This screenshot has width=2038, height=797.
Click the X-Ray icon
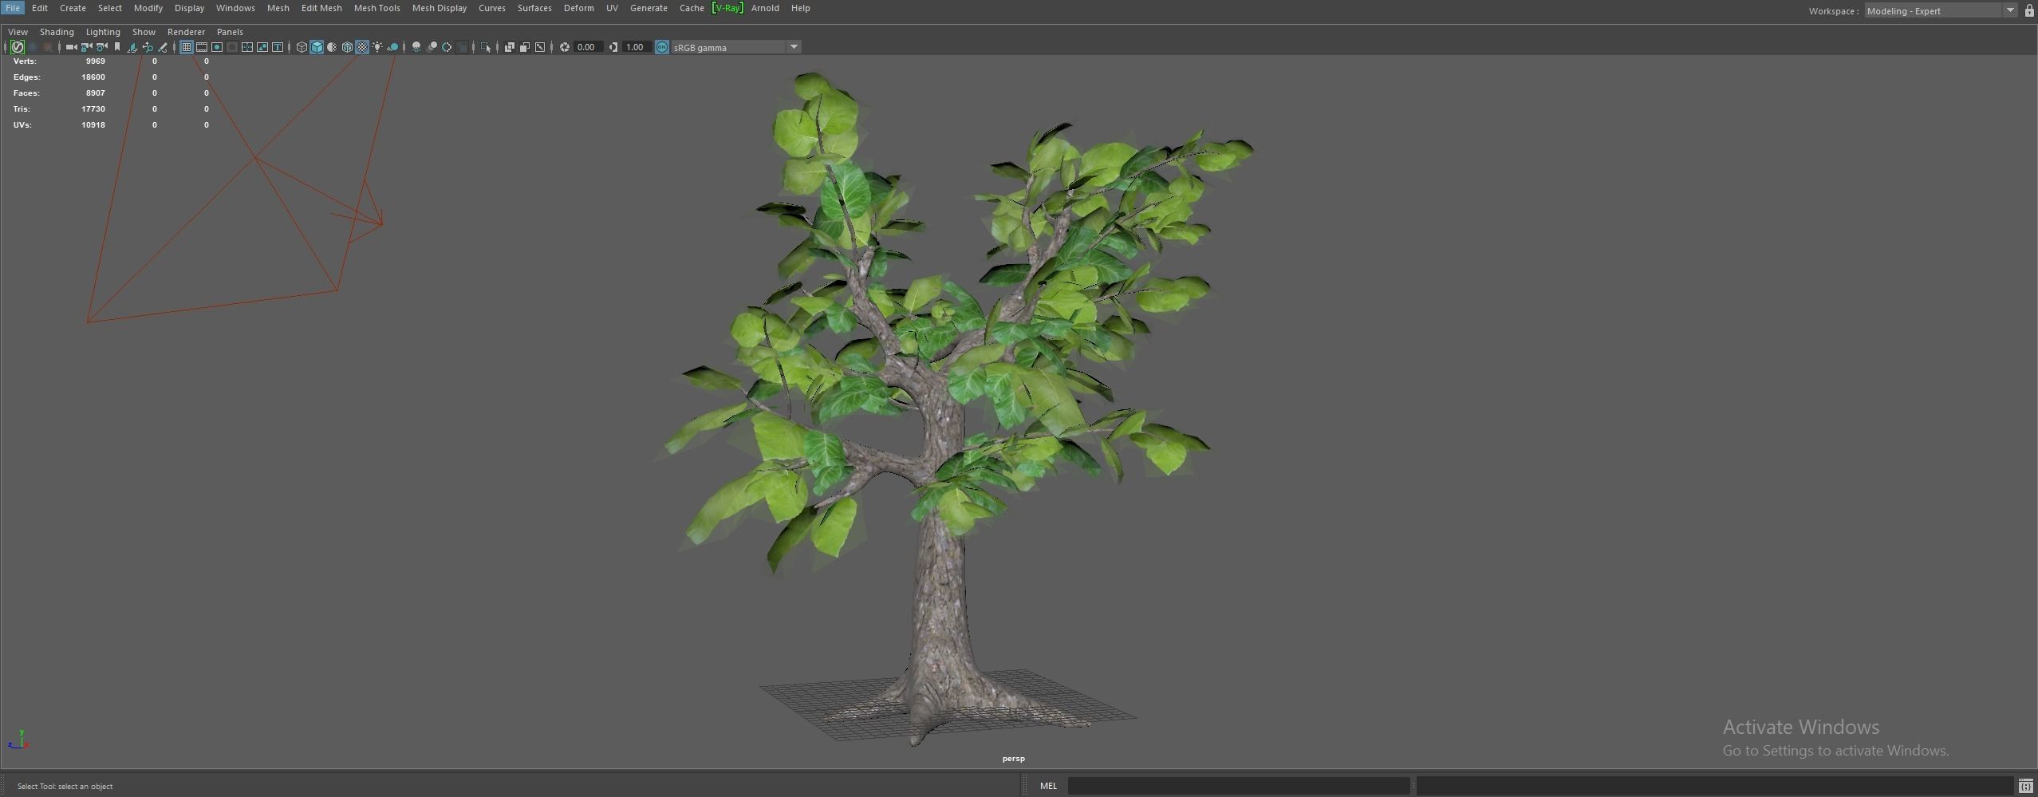(509, 47)
